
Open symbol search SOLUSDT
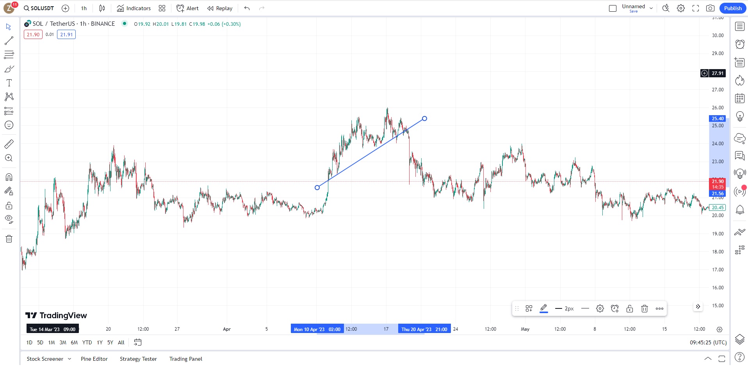pyautogui.click(x=39, y=8)
